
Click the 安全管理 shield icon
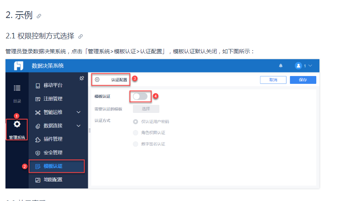38,153
